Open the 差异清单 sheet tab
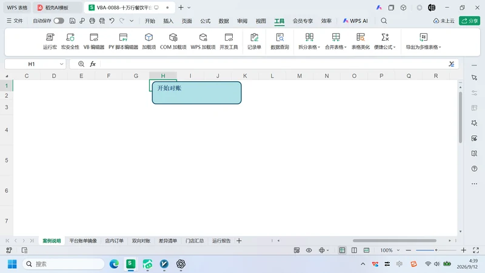Screen dimensions: 485x273 point(168,240)
